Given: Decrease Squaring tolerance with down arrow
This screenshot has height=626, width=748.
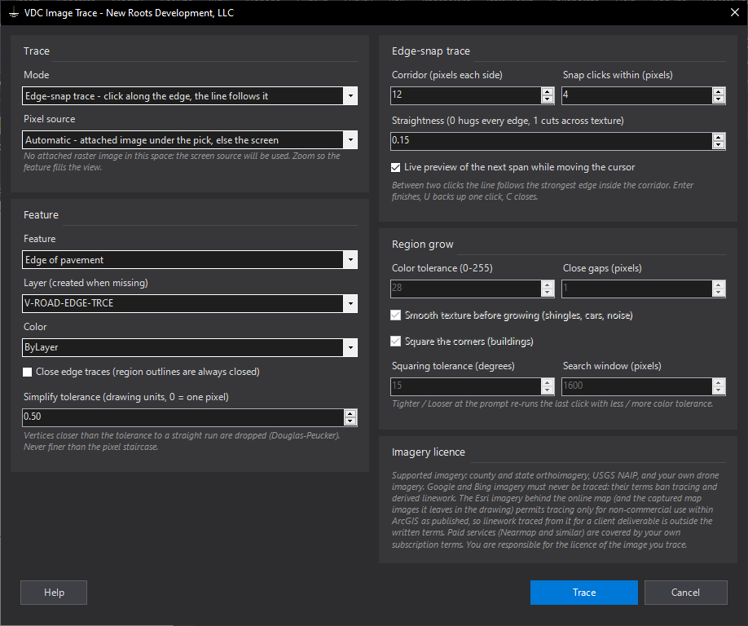Looking at the screenshot, I should pos(548,390).
